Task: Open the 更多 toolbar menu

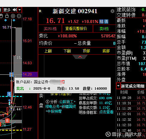Action: point(7,10)
